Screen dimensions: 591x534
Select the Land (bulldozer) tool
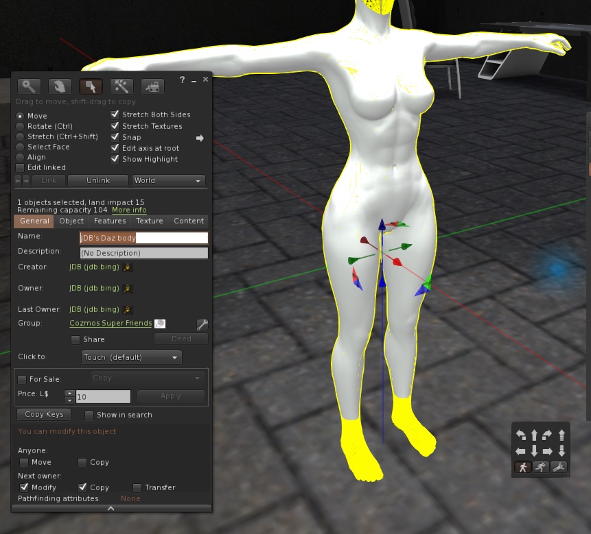coord(152,86)
